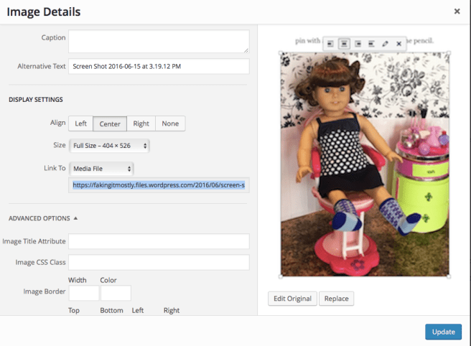471x346 pixels.
Task: Click the Image Border Color field
Action: click(116, 293)
